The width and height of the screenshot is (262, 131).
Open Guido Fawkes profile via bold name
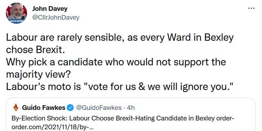pos(44,107)
